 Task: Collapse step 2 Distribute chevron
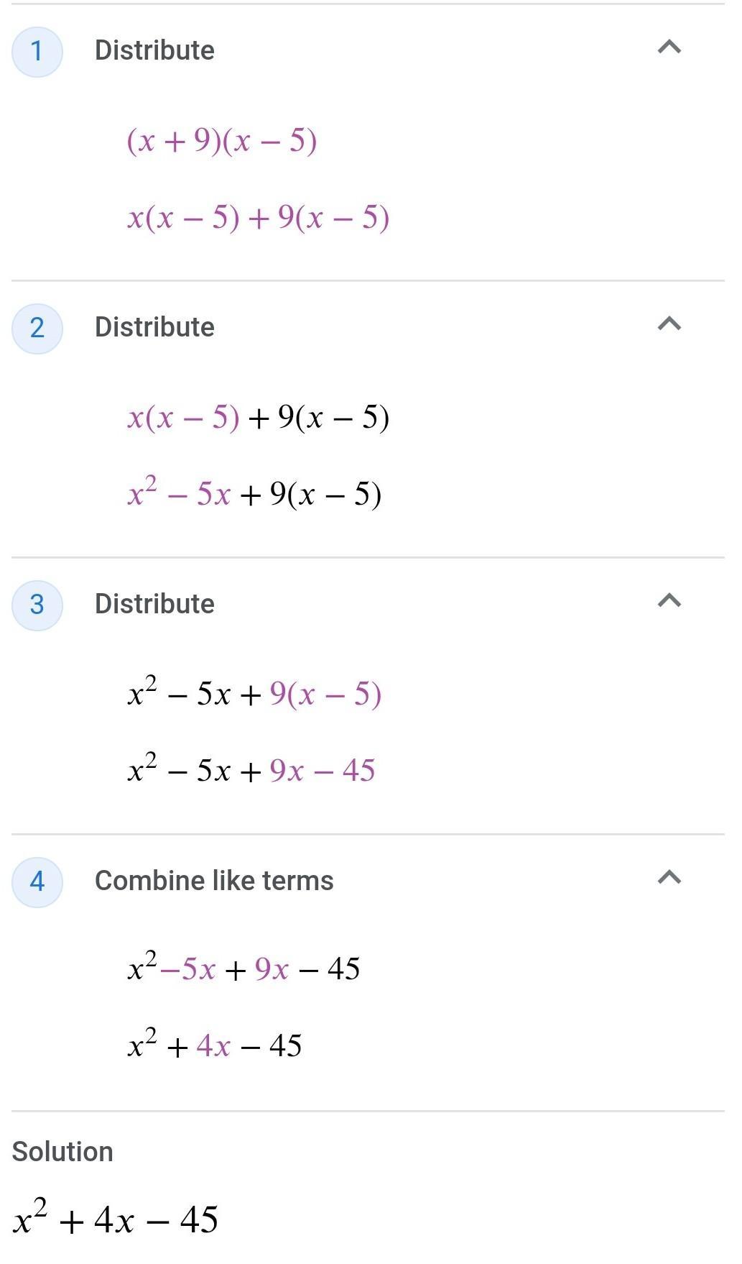(669, 325)
